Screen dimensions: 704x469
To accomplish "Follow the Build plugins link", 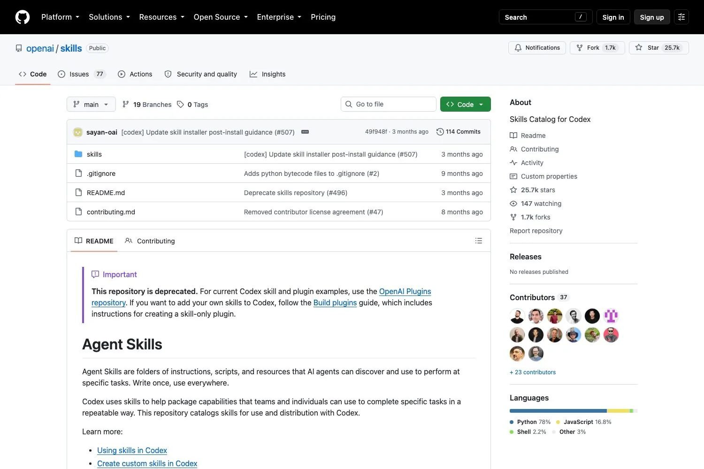I will (335, 303).
